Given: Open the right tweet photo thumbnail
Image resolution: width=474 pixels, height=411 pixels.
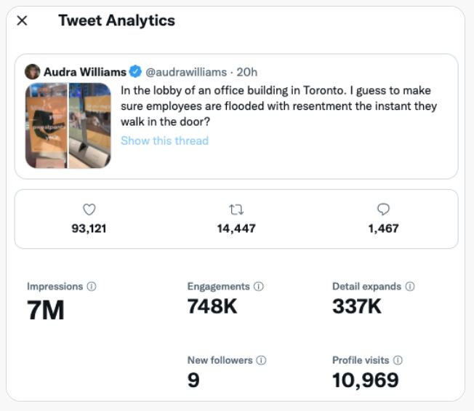Looking at the screenshot, I should click(90, 125).
